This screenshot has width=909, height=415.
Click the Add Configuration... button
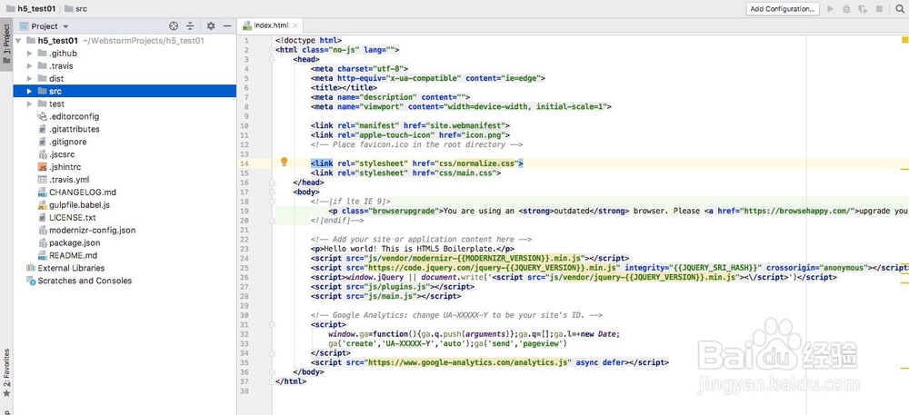click(783, 9)
